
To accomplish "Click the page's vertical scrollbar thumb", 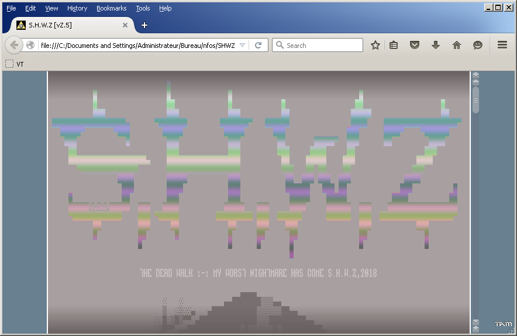I will (x=475, y=99).
